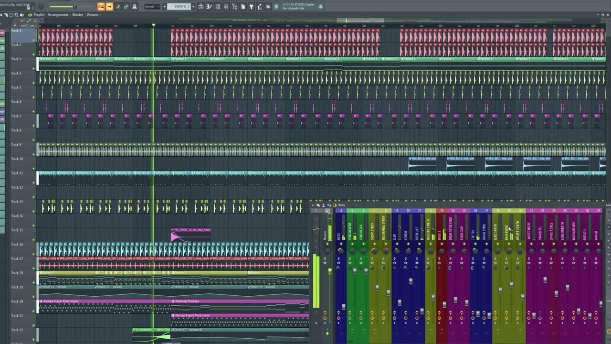611x344 pixels.
Task: Click bar 185 on the timeline ruler
Action: click(58, 26)
